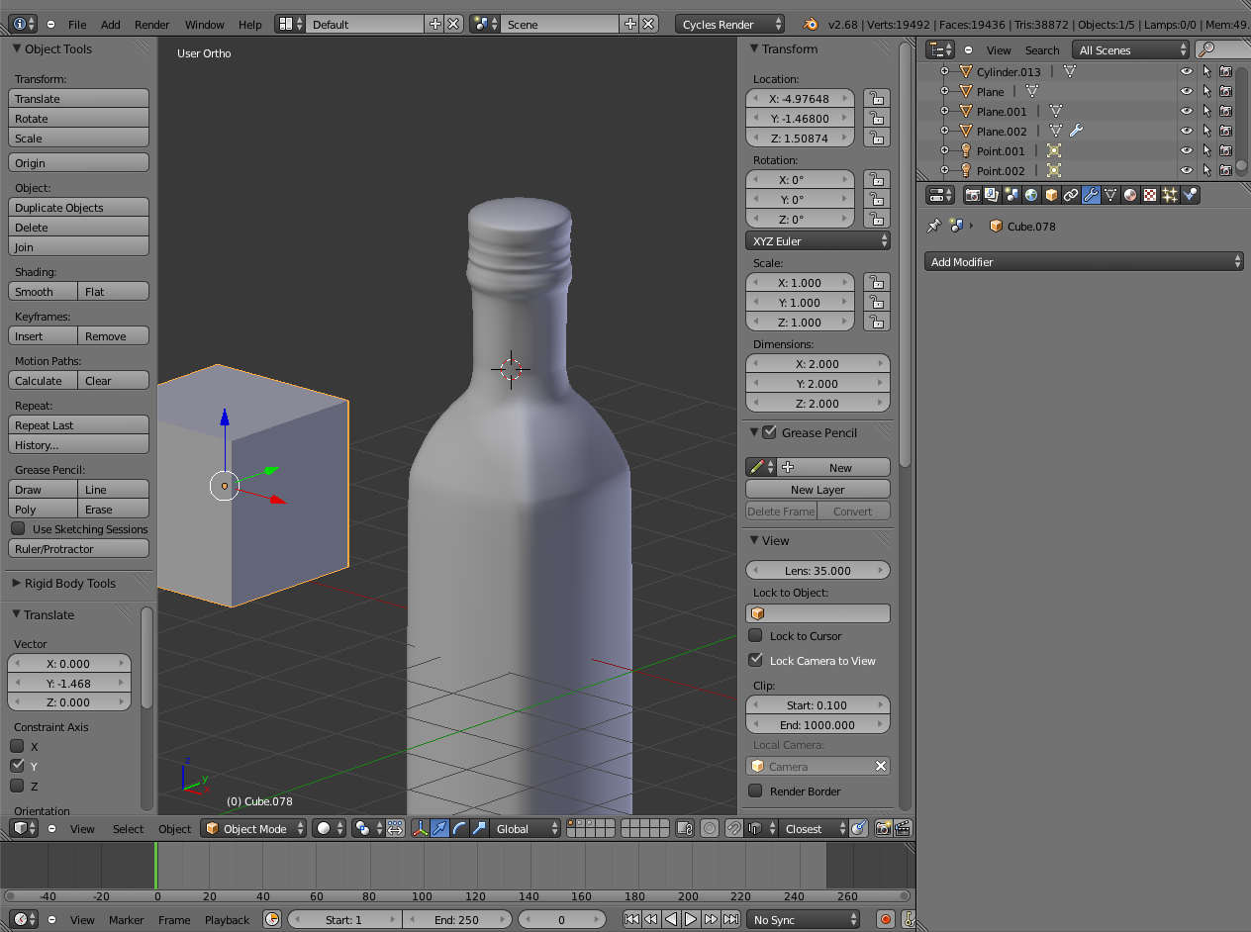Click the modifier wrench icon next to Plane.002

tap(1076, 131)
